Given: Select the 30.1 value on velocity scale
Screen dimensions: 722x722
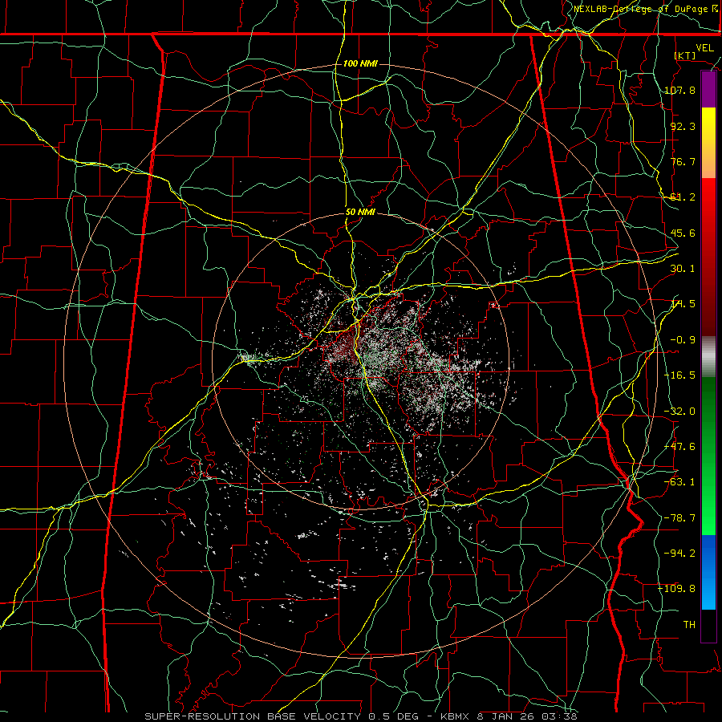Looking at the screenshot, I should point(683,269).
